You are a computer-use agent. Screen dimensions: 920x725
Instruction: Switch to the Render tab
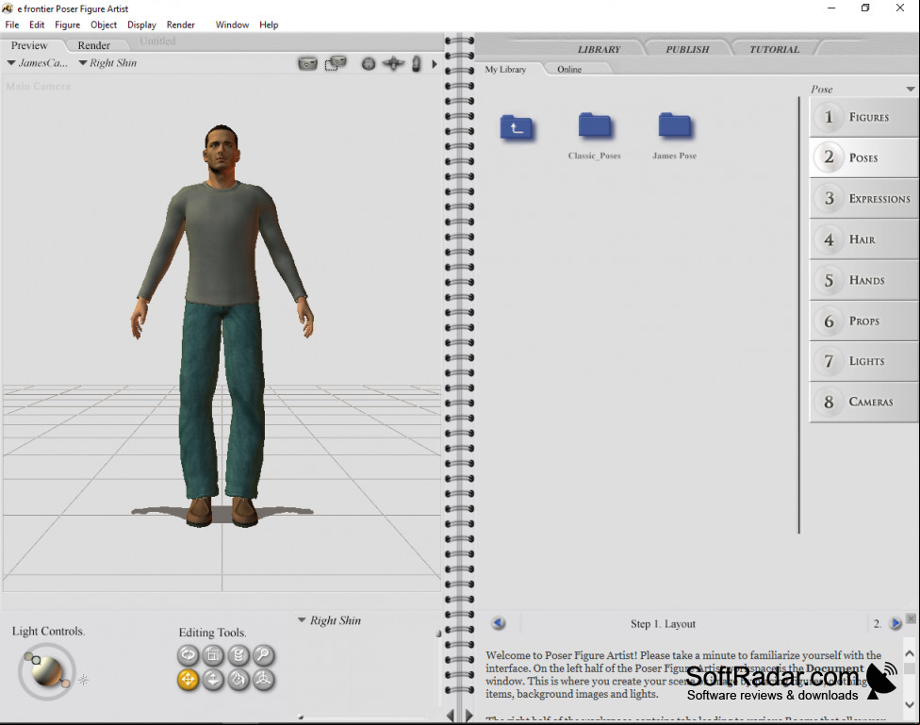pyautogui.click(x=94, y=45)
